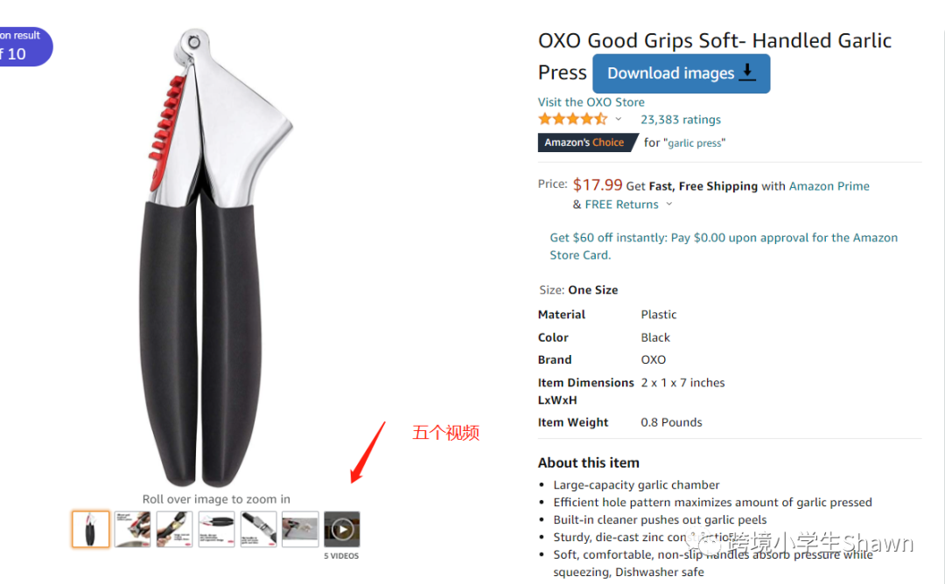945x584 pixels.
Task: Expand the star ratings breakdown chevron
Action: coord(618,120)
